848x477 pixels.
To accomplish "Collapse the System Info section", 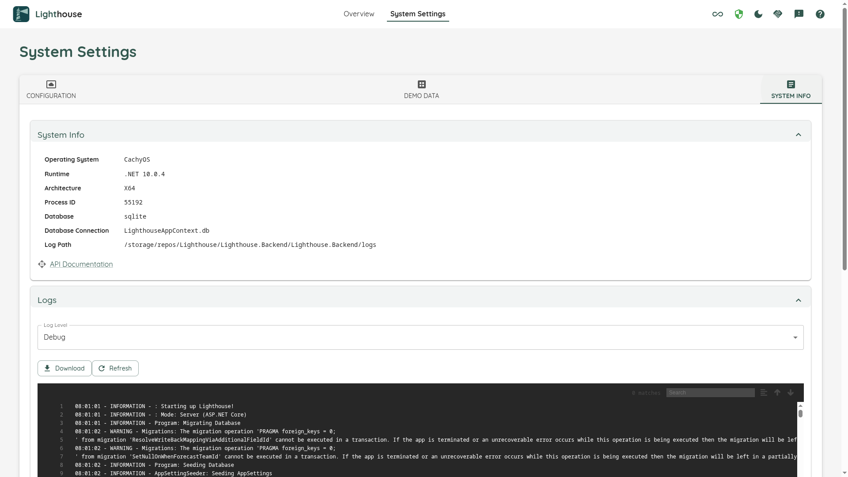I will [x=798, y=135].
